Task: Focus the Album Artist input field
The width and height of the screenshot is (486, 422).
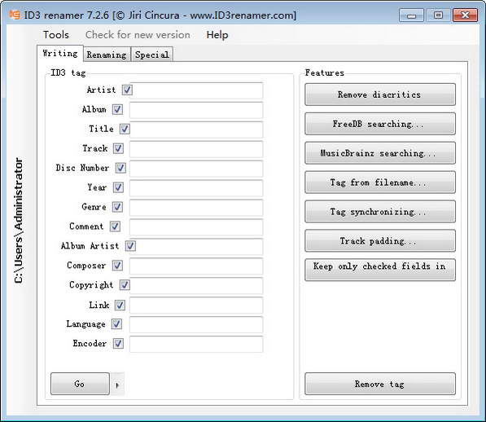Action: [x=196, y=247]
